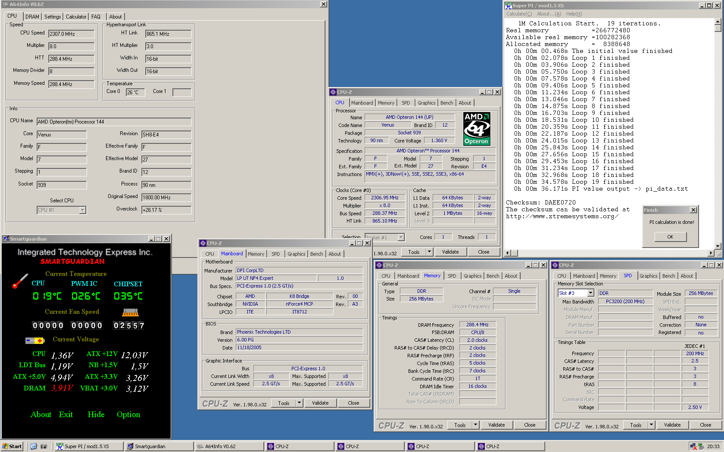The image size is (724, 452).
Task: Click the safely remove hardware tray icon
Action: [x=701, y=446]
